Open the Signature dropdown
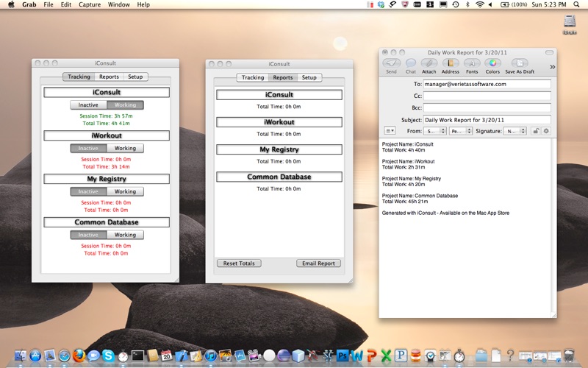Image resolution: width=588 pixels, height=368 pixels. coord(515,131)
